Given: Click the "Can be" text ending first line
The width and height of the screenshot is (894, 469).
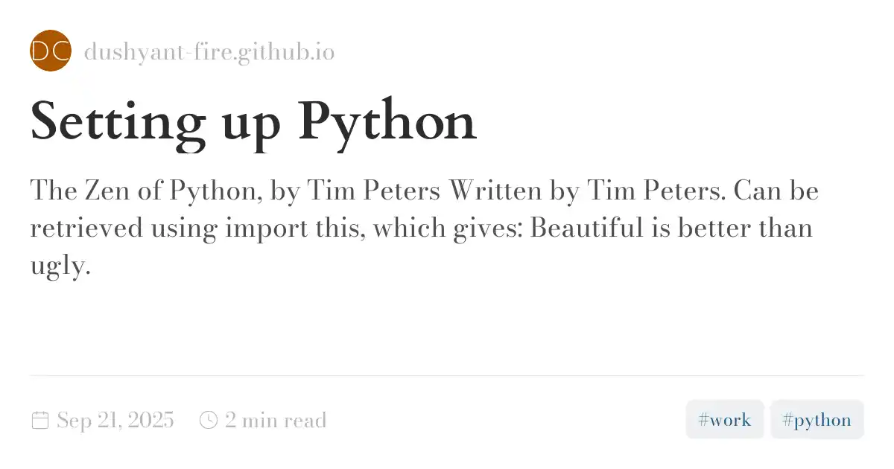Looking at the screenshot, I should coord(776,191).
